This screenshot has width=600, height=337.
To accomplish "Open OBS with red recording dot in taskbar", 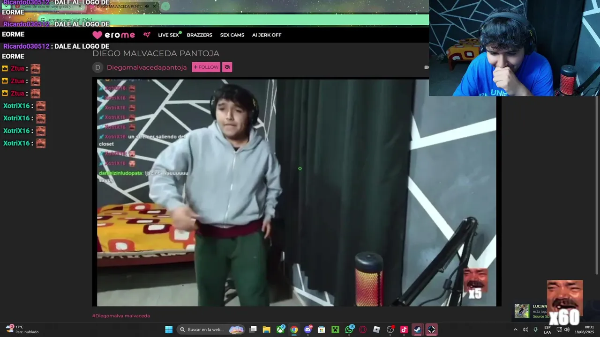I will [390, 330].
